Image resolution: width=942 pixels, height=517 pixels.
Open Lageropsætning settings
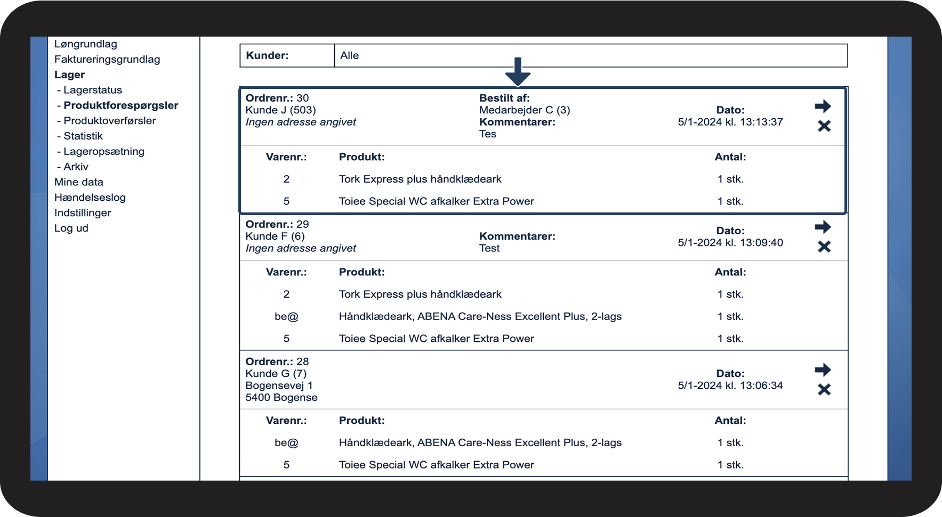click(x=104, y=152)
